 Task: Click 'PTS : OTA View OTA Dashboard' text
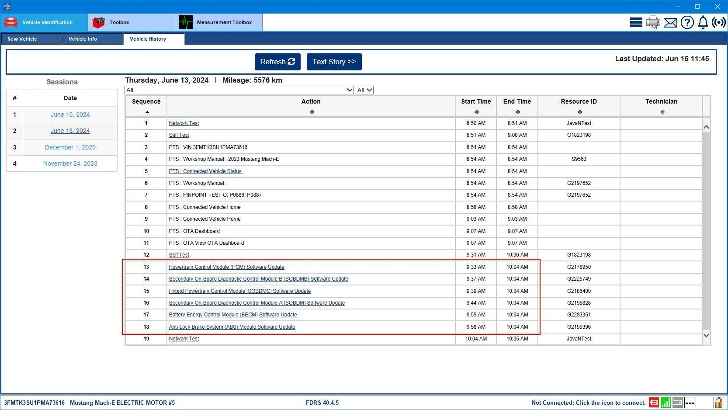point(207,243)
